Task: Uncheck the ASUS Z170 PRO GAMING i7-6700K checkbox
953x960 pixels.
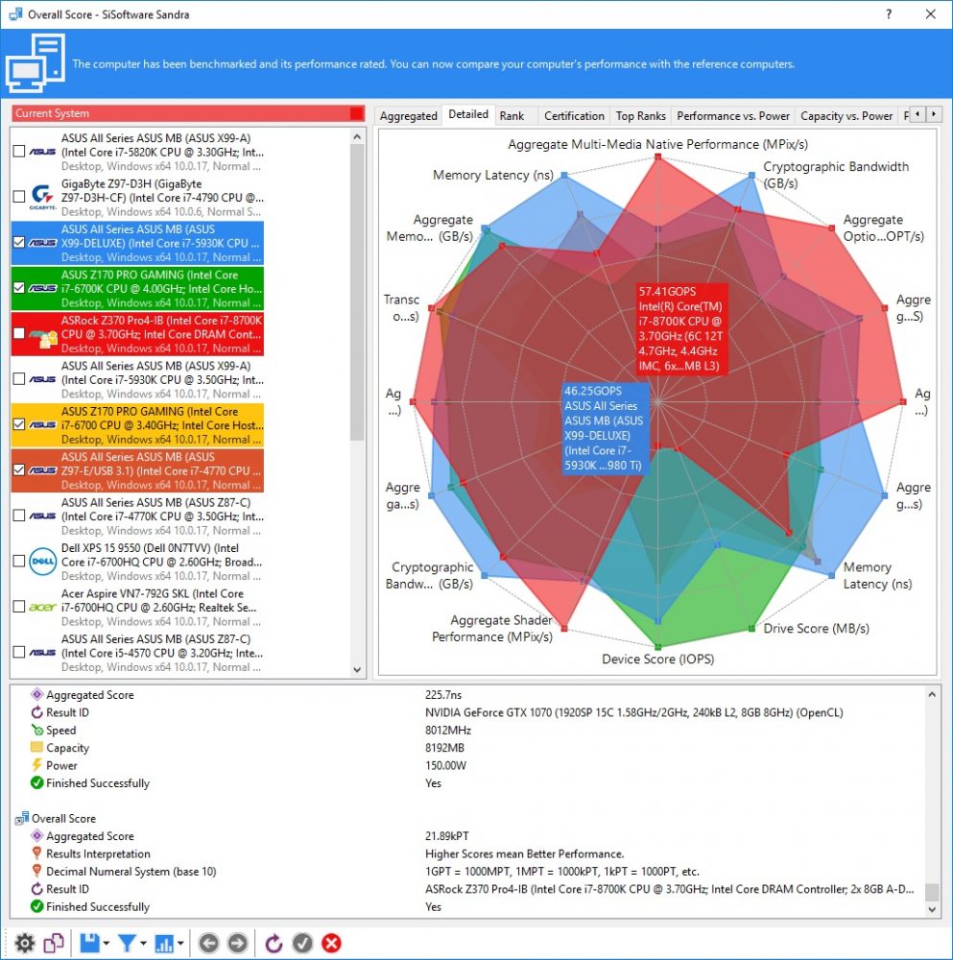Action: pos(19,288)
